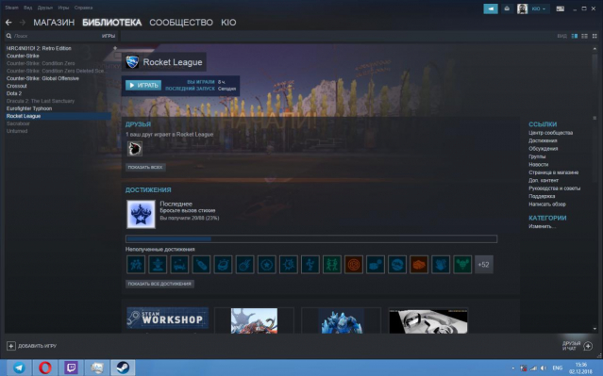Viewport: 603px width, 376px height.
Task: Click the achievements progress bar
Action: (311, 239)
